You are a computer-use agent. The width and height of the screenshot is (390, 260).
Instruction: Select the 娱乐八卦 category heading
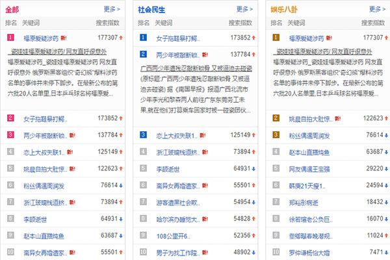point(284,10)
